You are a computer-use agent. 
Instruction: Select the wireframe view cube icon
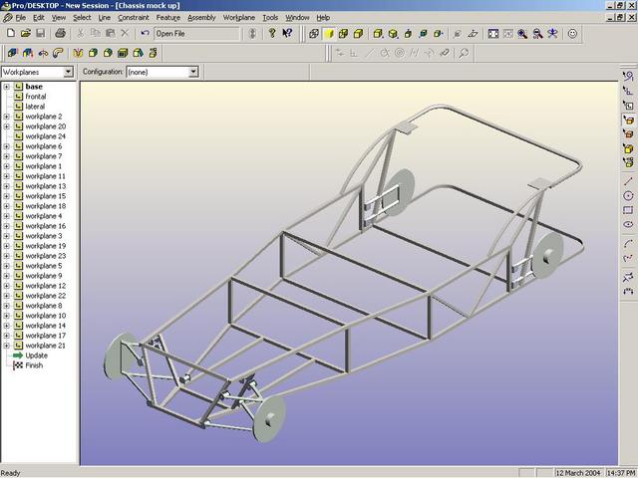[314, 33]
